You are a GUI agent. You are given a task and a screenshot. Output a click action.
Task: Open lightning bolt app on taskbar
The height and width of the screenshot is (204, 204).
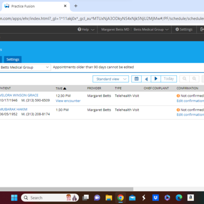pyautogui.click(x=144, y=198)
